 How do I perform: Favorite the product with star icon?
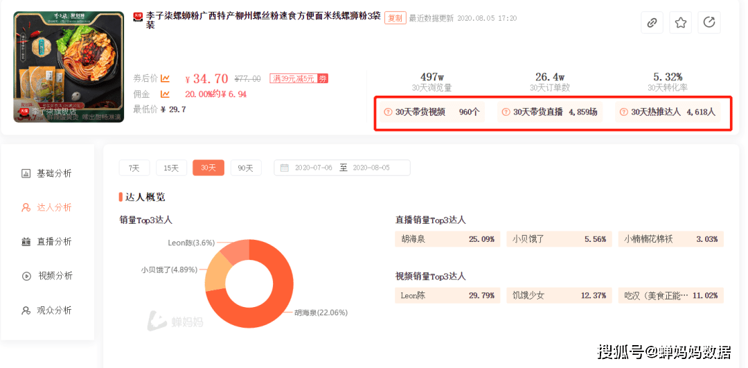tap(680, 23)
